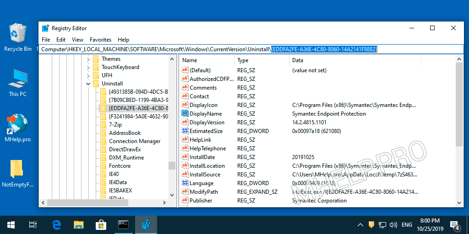Select the IE40 key
Screen dimensions: 469x234
coord(114,174)
